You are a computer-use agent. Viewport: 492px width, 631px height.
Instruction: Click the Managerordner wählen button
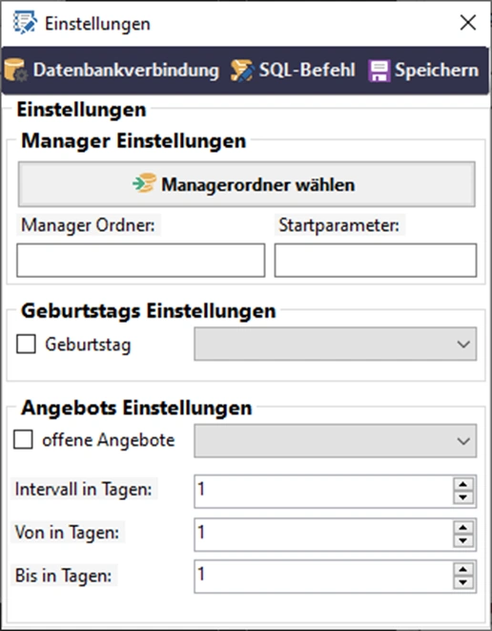tap(246, 184)
